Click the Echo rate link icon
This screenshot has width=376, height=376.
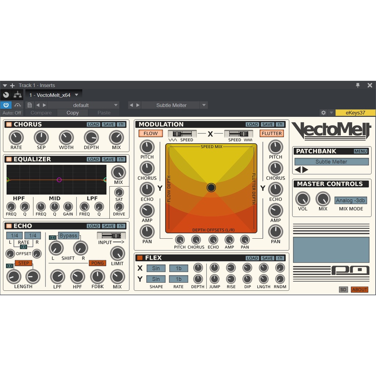click(23, 247)
